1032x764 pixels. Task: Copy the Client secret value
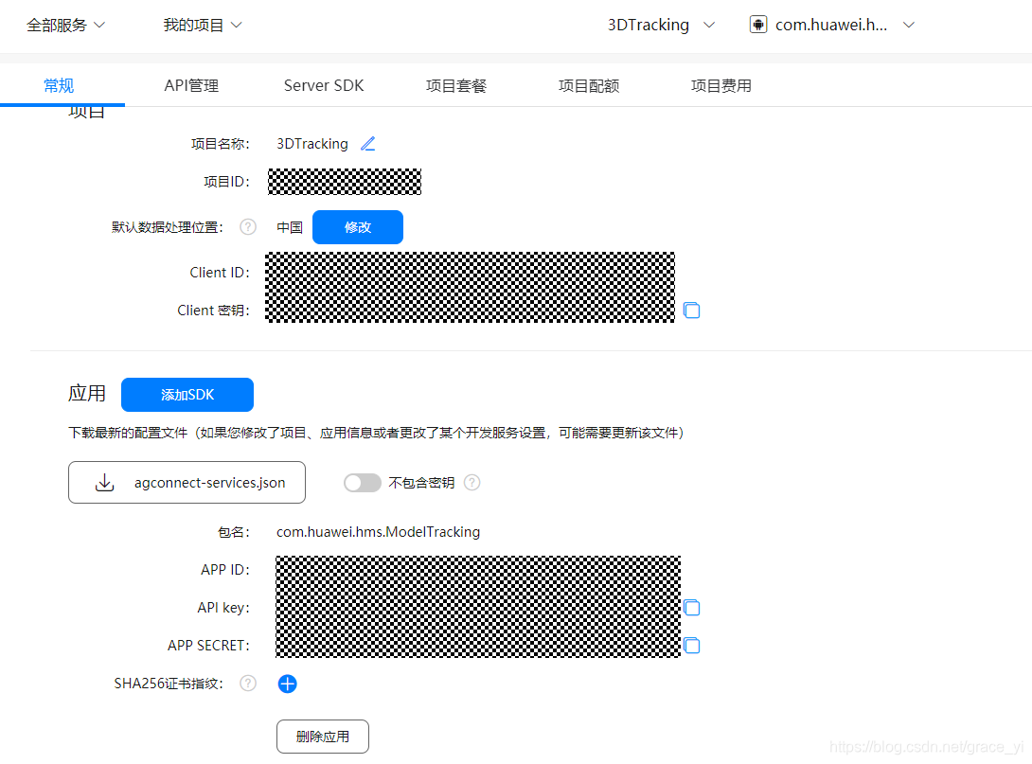tap(691, 310)
